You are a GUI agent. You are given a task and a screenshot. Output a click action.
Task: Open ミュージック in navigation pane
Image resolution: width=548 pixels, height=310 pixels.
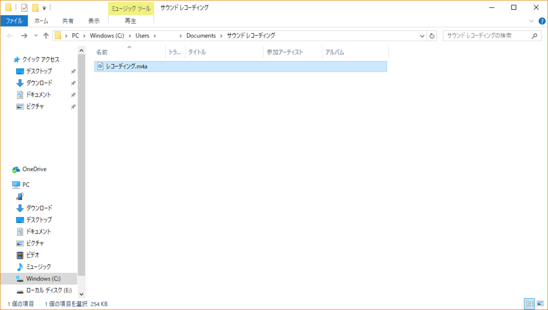[39, 267]
